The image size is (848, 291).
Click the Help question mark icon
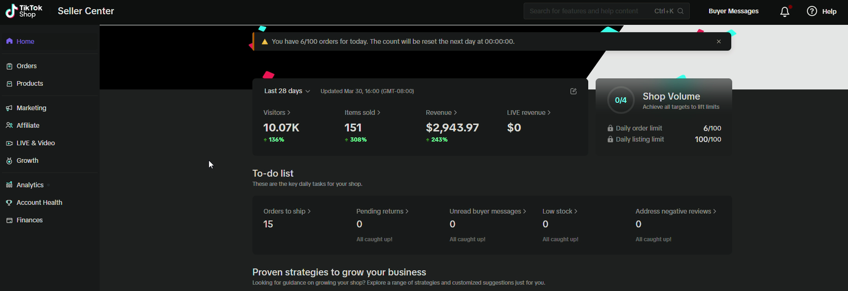click(811, 11)
